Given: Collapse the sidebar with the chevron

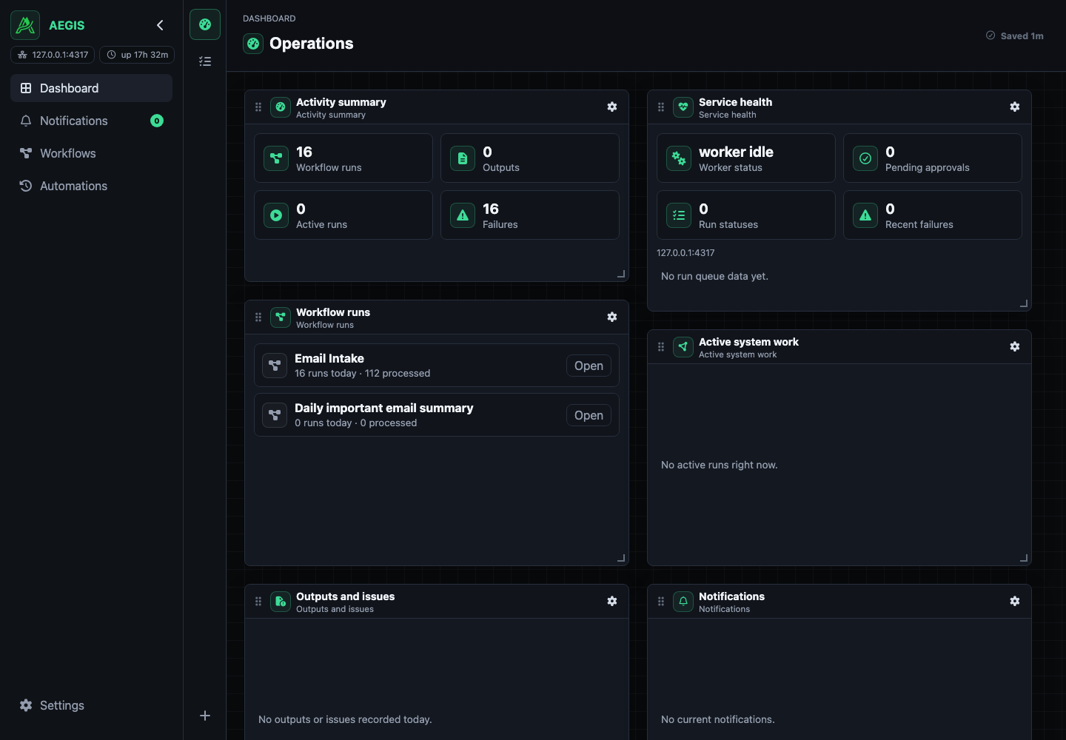Looking at the screenshot, I should [x=160, y=25].
